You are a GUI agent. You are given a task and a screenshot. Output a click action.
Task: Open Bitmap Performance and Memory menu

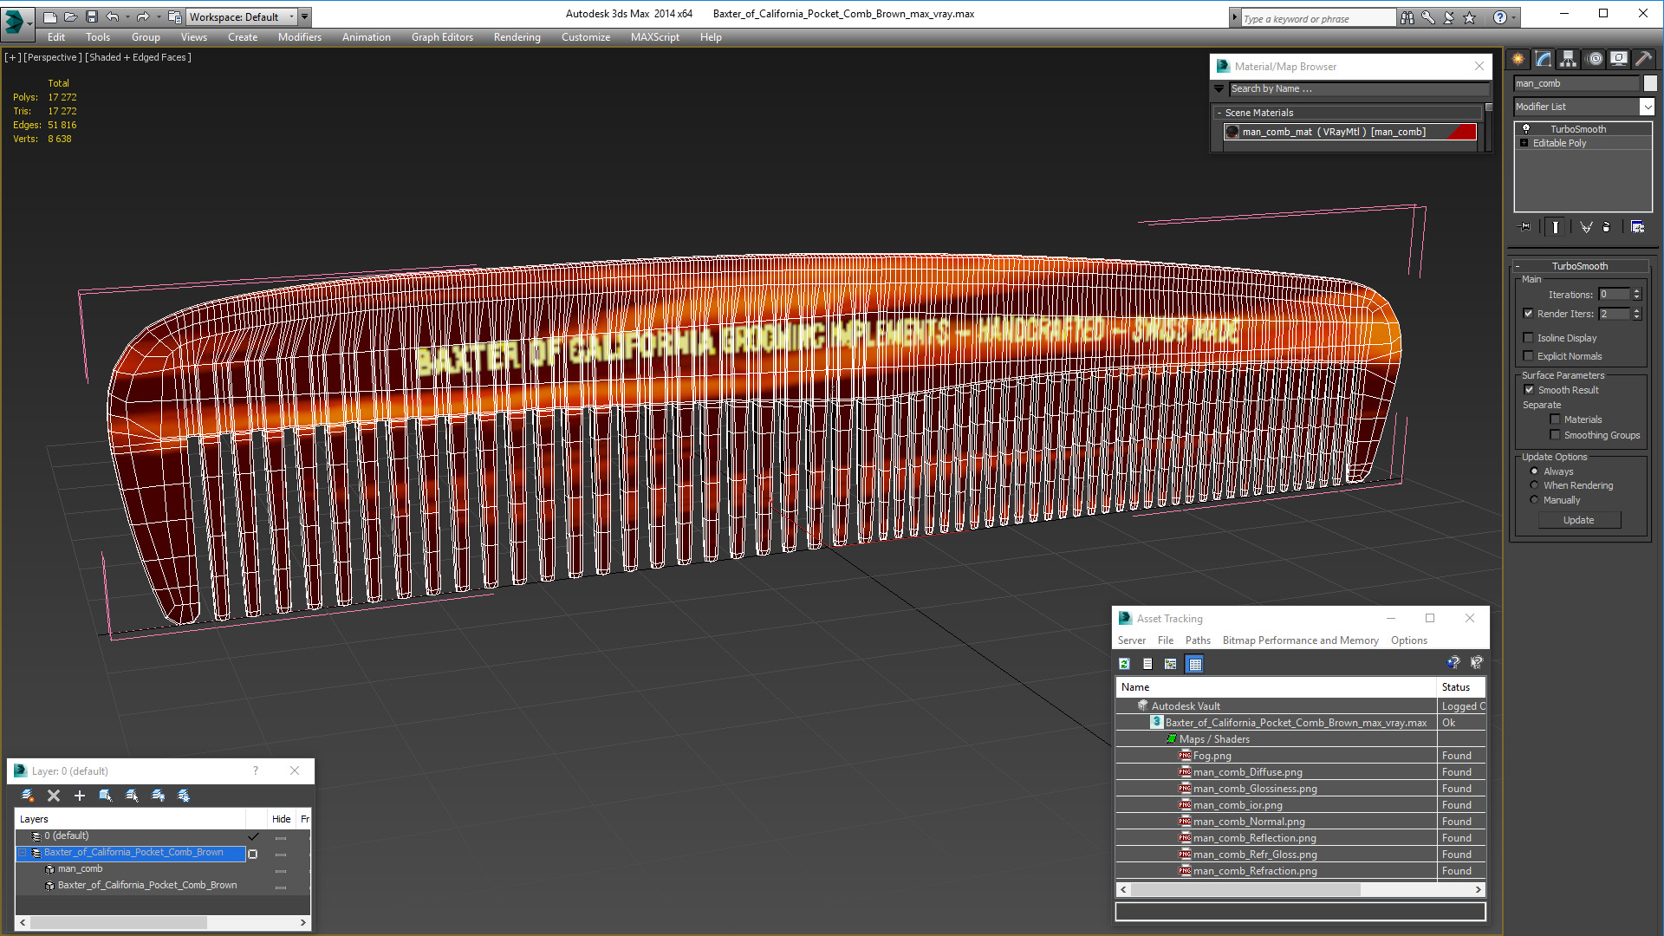[1300, 640]
